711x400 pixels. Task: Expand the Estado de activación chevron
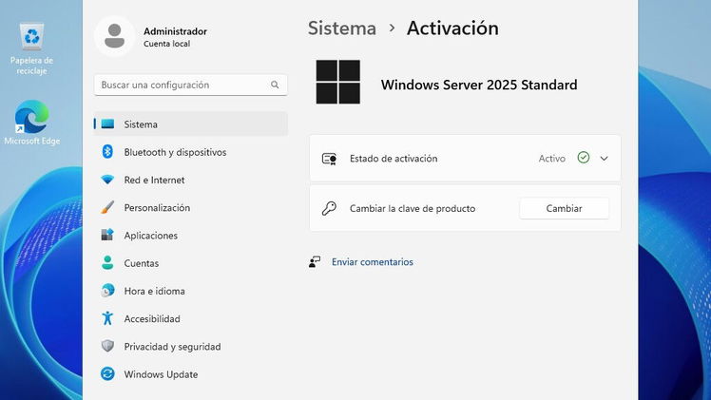(604, 159)
